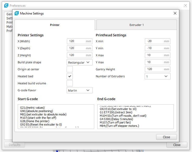The height and width of the screenshot is (152, 192).
Task: Click 'G21;(metric values)' line in Start G-code
Action: [32, 108]
